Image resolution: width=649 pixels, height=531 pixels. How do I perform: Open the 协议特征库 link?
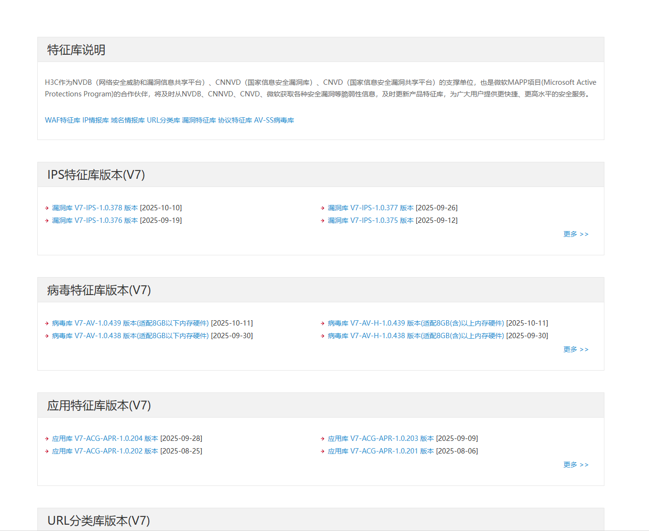click(235, 120)
